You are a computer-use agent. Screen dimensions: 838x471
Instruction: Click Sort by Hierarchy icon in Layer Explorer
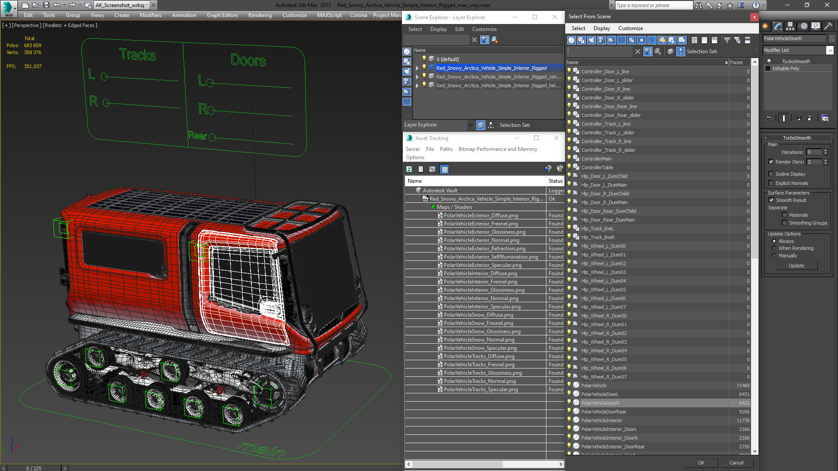click(x=491, y=125)
